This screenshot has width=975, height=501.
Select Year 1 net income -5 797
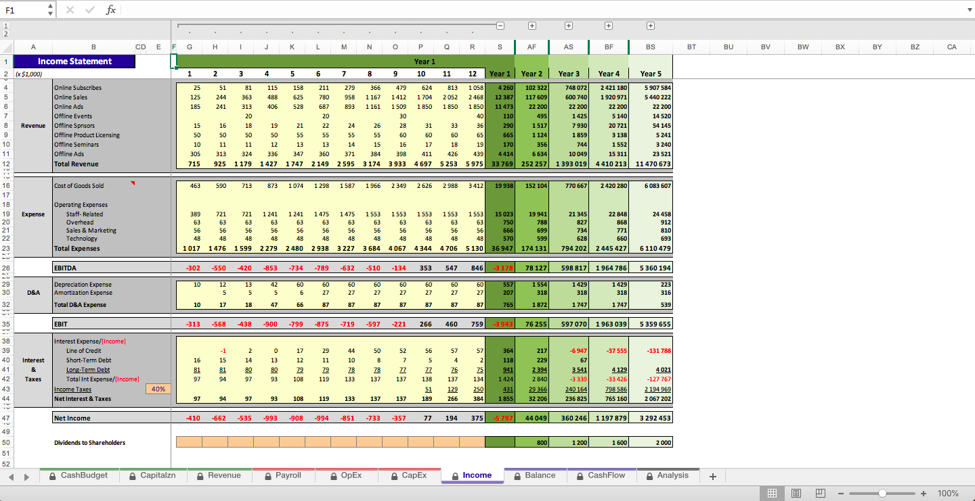[x=500, y=419]
